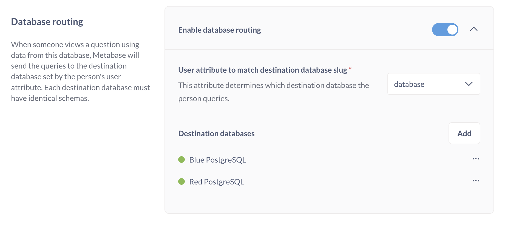Click the green status dot beside Blue PostgreSQL

[x=182, y=159]
